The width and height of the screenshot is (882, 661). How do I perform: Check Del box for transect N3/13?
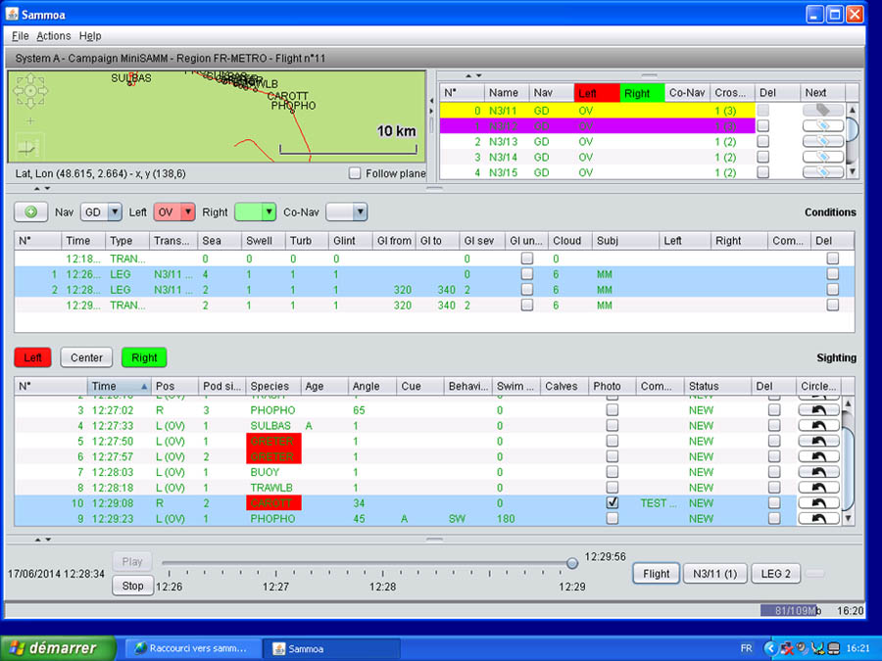click(x=763, y=142)
